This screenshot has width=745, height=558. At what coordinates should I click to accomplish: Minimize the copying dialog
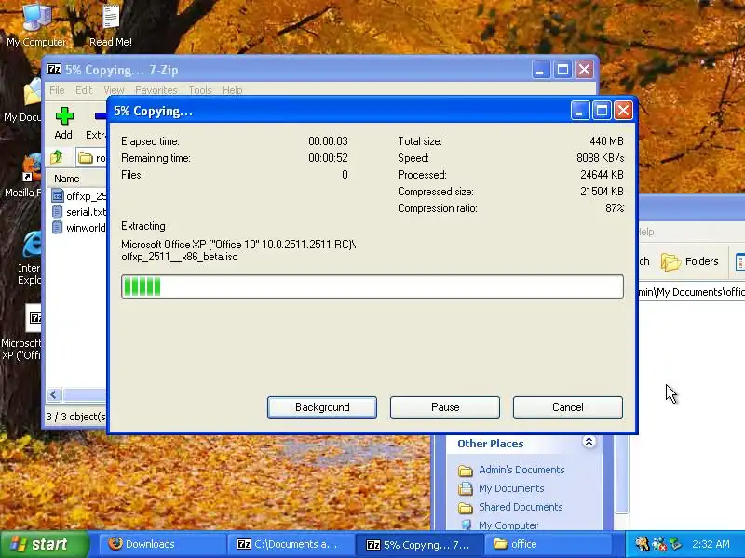580,111
